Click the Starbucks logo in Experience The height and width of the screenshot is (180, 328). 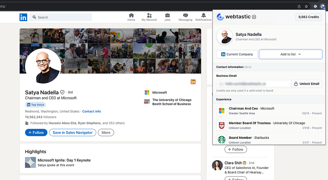[221, 139]
